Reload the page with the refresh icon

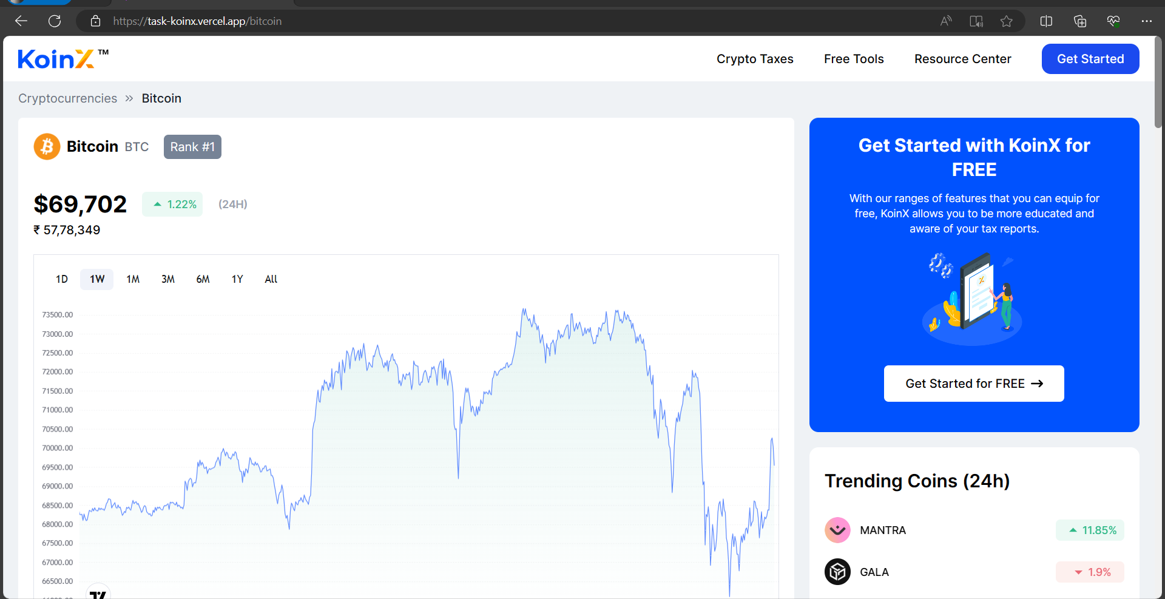coord(55,21)
